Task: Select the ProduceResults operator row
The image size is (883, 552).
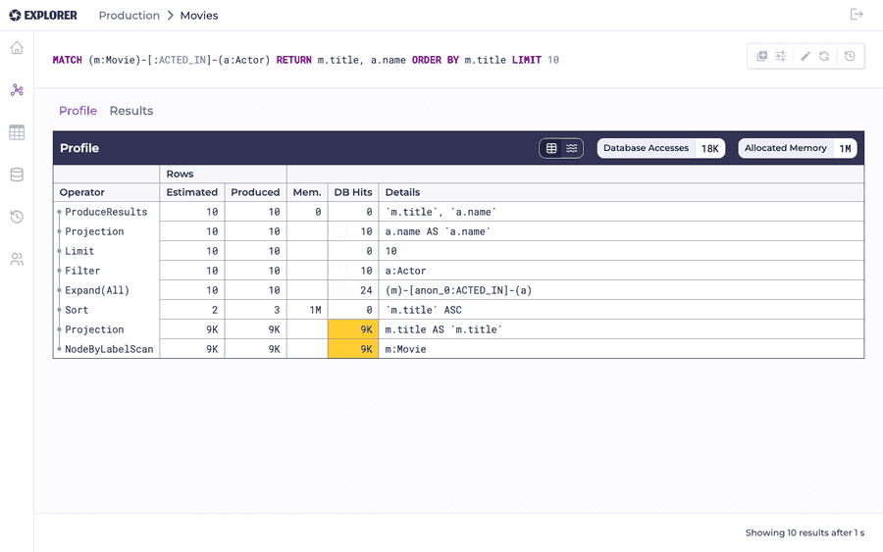Action: (x=458, y=212)
